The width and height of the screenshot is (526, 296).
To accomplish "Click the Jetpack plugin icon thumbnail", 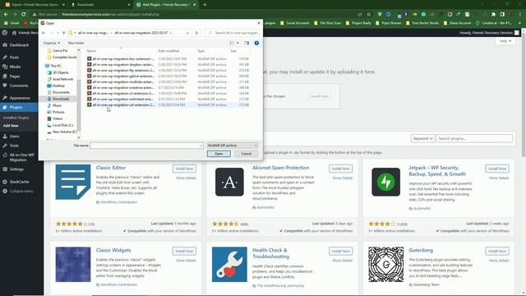I will pos(385,182).
